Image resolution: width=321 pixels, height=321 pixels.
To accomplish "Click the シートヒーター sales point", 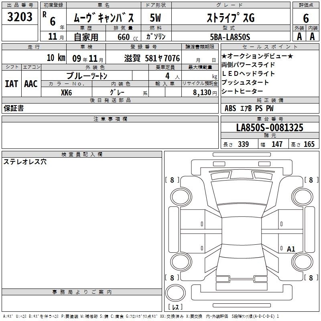I will coord(242,91).
